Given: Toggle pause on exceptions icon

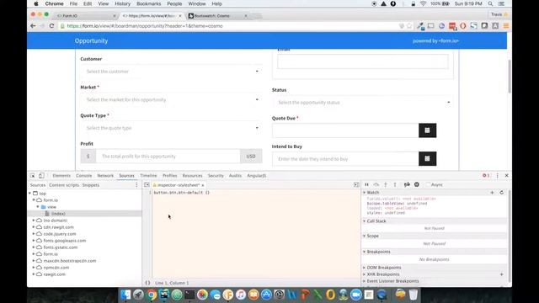Looking at the screenshot, I should 417,185.
